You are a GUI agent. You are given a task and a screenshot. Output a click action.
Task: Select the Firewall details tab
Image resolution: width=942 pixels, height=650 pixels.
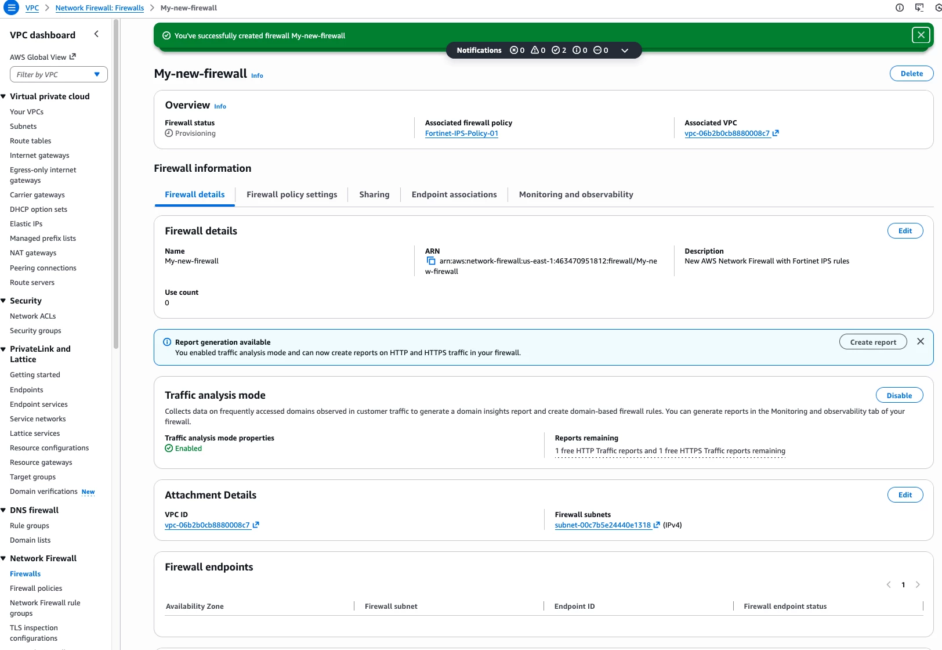[194, 194]
